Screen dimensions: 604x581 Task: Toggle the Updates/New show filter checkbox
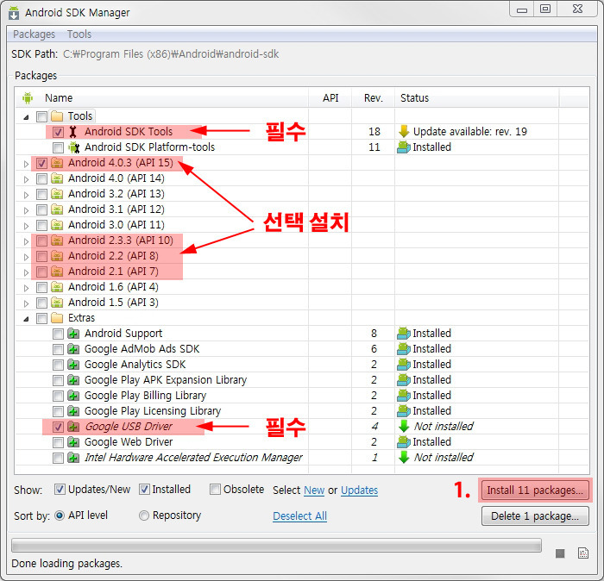(60, 490)
